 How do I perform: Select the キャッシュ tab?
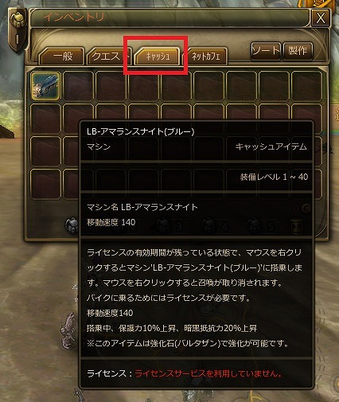point(158,57)
